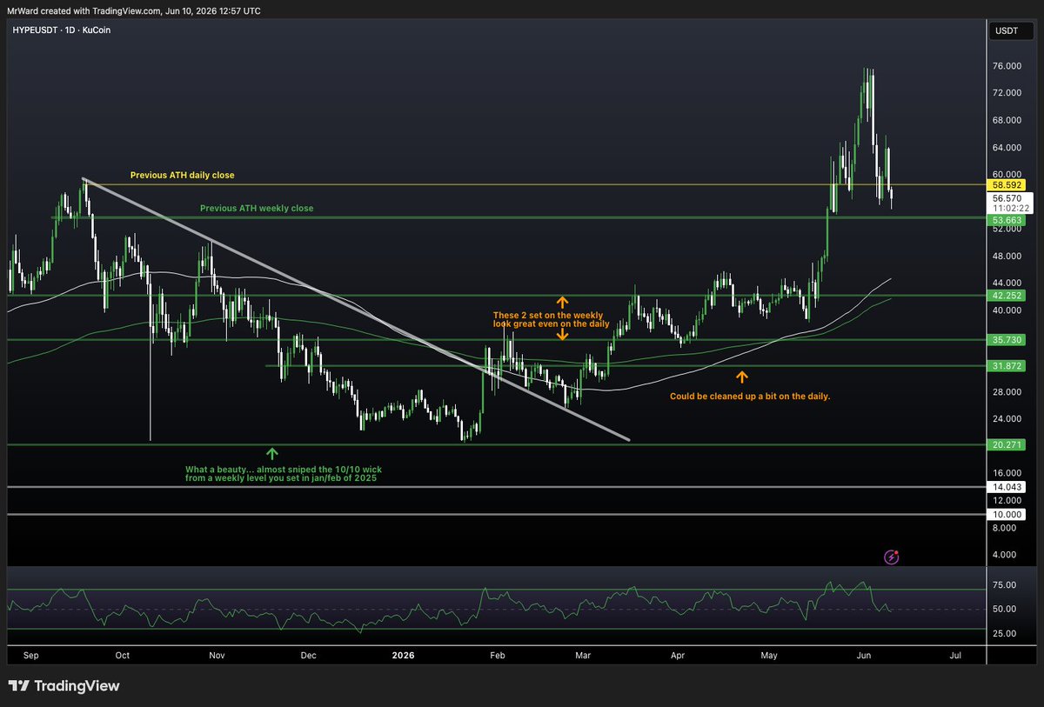1044x707 pixels.
Task: Click the Jul label on the time axis
Action: tap(955, 655)
